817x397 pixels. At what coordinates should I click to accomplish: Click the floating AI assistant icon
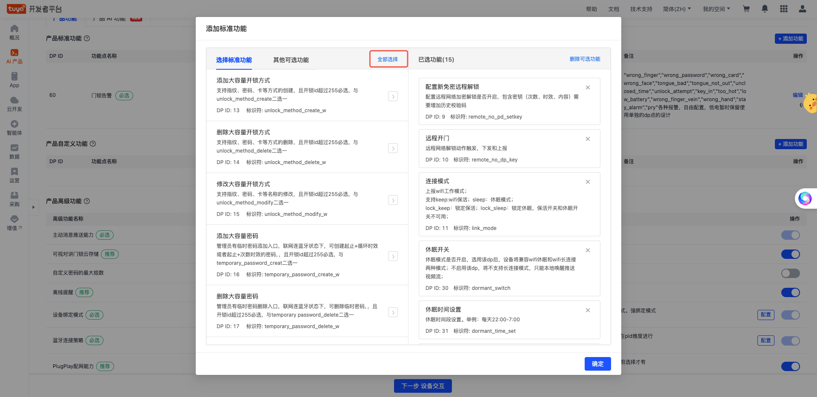pyautogui.click(x=805, y=198)
